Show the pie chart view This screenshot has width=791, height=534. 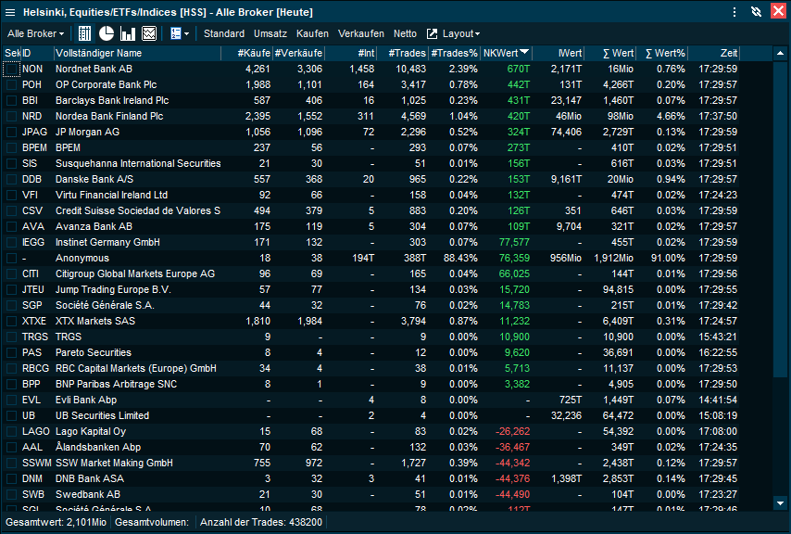click(x=107, y=33)
